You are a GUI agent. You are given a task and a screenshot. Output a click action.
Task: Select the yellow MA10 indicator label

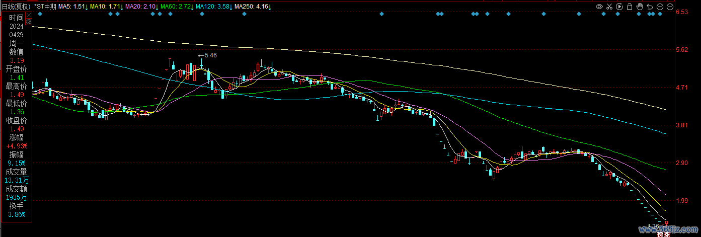point(106,7)
